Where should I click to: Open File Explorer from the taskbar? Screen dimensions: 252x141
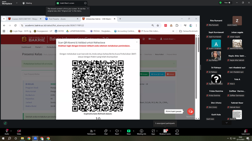[22, 138]
